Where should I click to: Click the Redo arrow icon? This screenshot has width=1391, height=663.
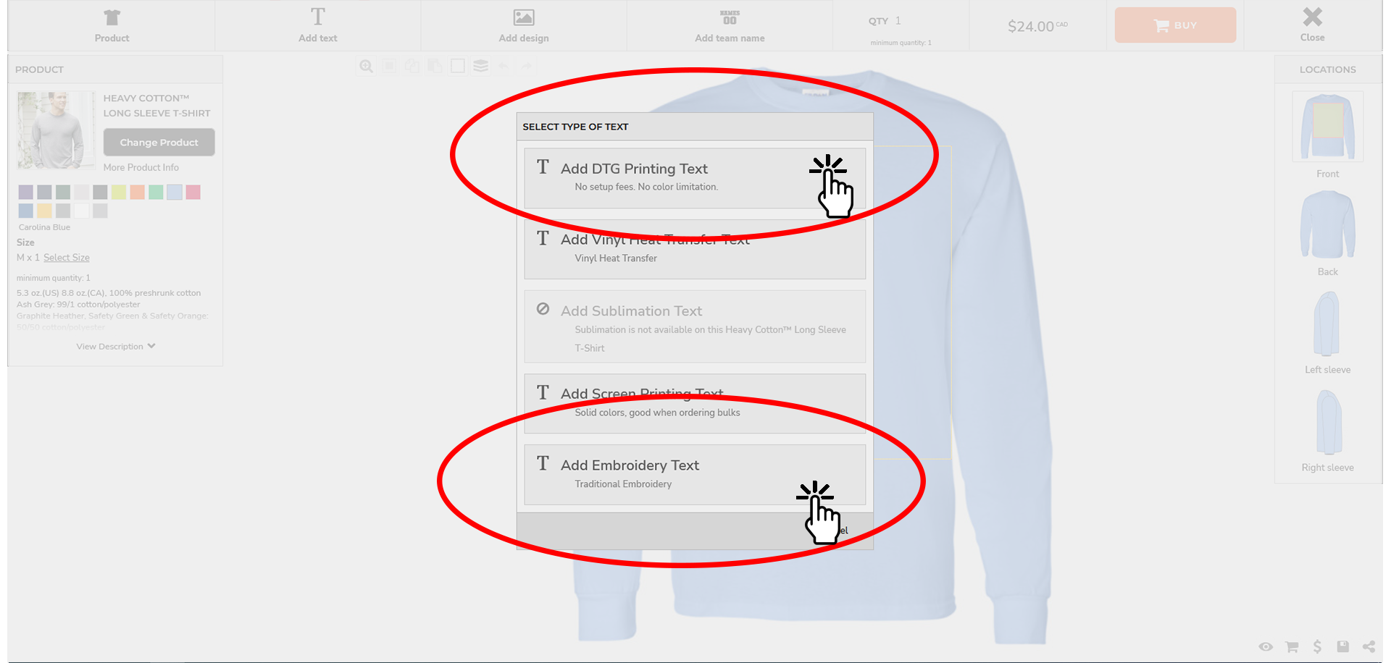tap(525, 66)
